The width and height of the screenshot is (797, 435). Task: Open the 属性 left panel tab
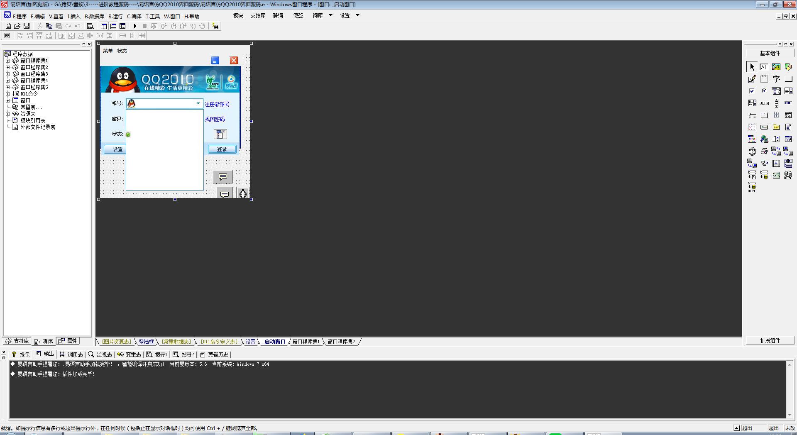coord(68,341)
